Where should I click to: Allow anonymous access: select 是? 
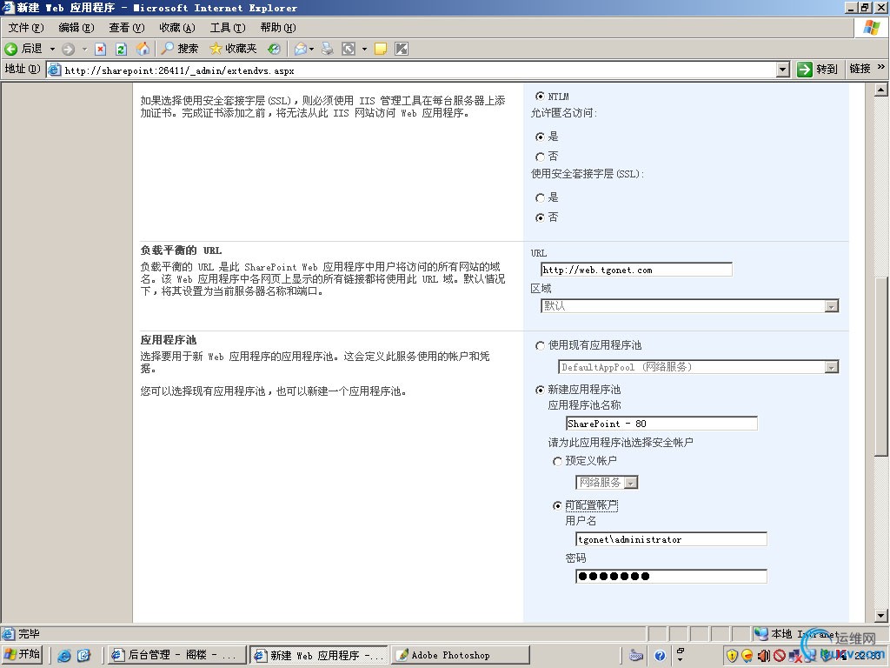pyautogui.click(x=540, y=137)
